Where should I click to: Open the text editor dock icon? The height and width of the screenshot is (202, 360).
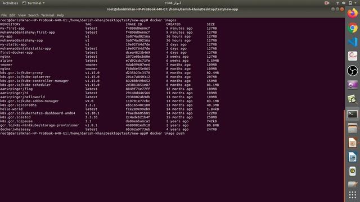point(353,185)
